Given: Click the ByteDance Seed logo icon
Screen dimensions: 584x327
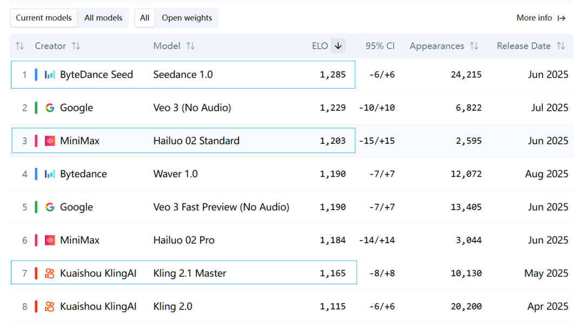Looking at the screenshot, I should [50, 75].
